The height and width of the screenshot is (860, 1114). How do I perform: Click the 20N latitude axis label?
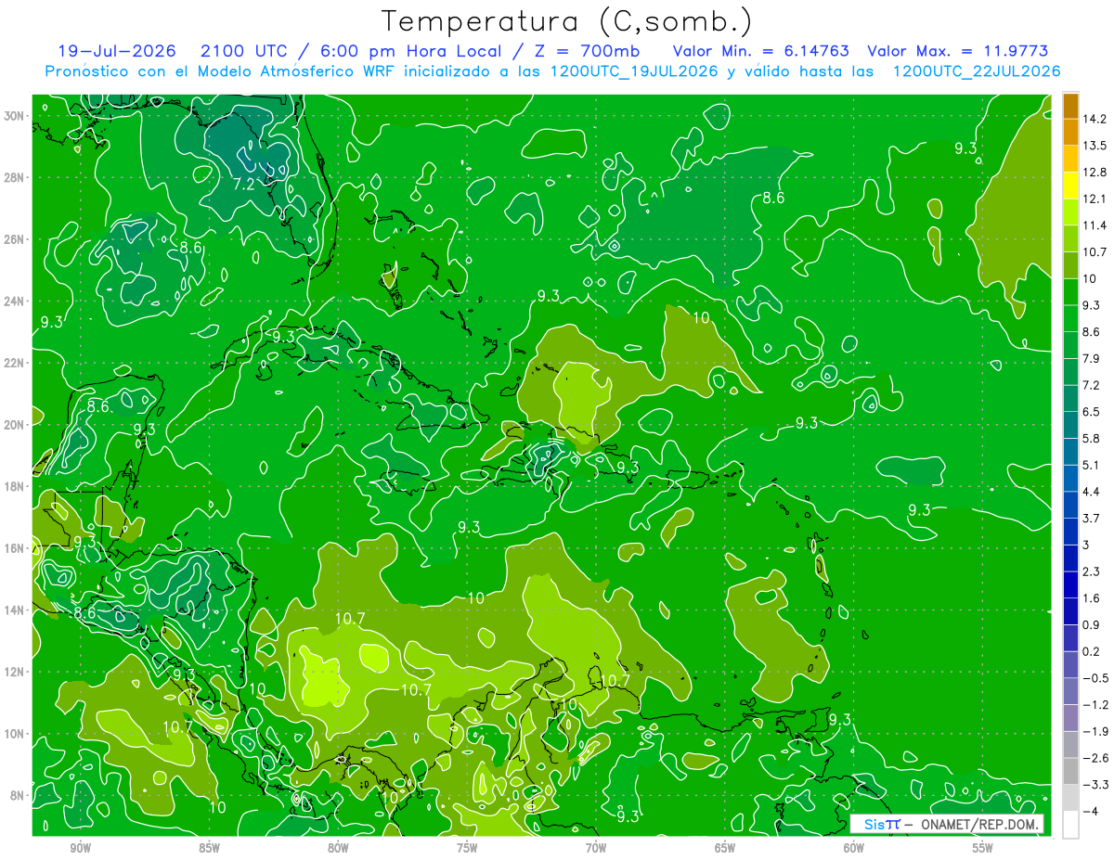pos(15,425)
